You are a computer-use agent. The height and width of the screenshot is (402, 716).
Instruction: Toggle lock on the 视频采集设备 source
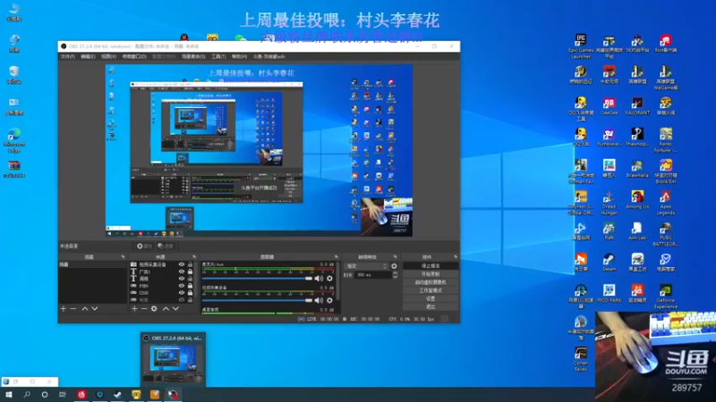pyautogui.click(x=190, y=264)
